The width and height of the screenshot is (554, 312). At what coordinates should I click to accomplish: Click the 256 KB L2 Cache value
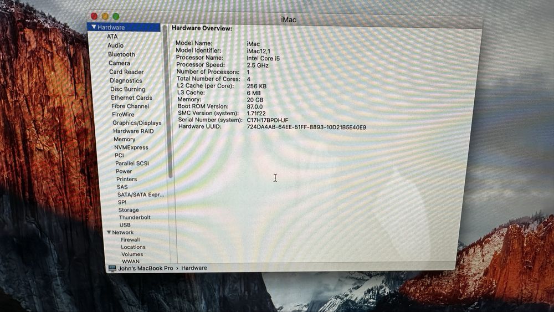click(x=257, y=86)
